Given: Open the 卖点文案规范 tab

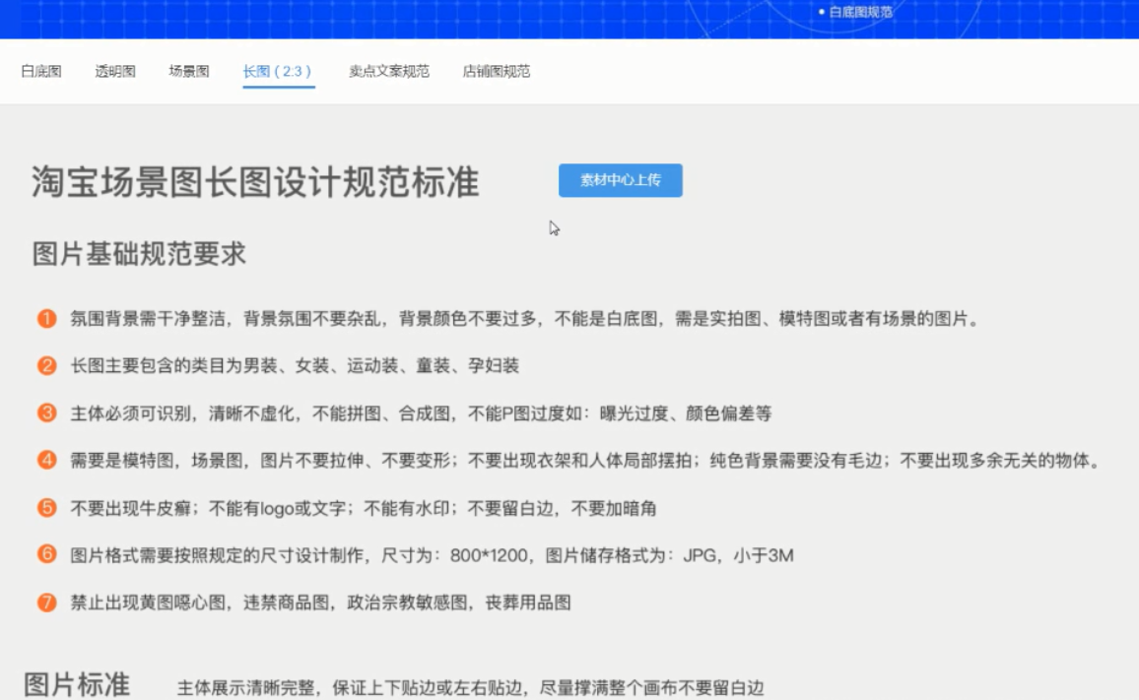Looking at the screenshot, I should (x=389, y=72).
